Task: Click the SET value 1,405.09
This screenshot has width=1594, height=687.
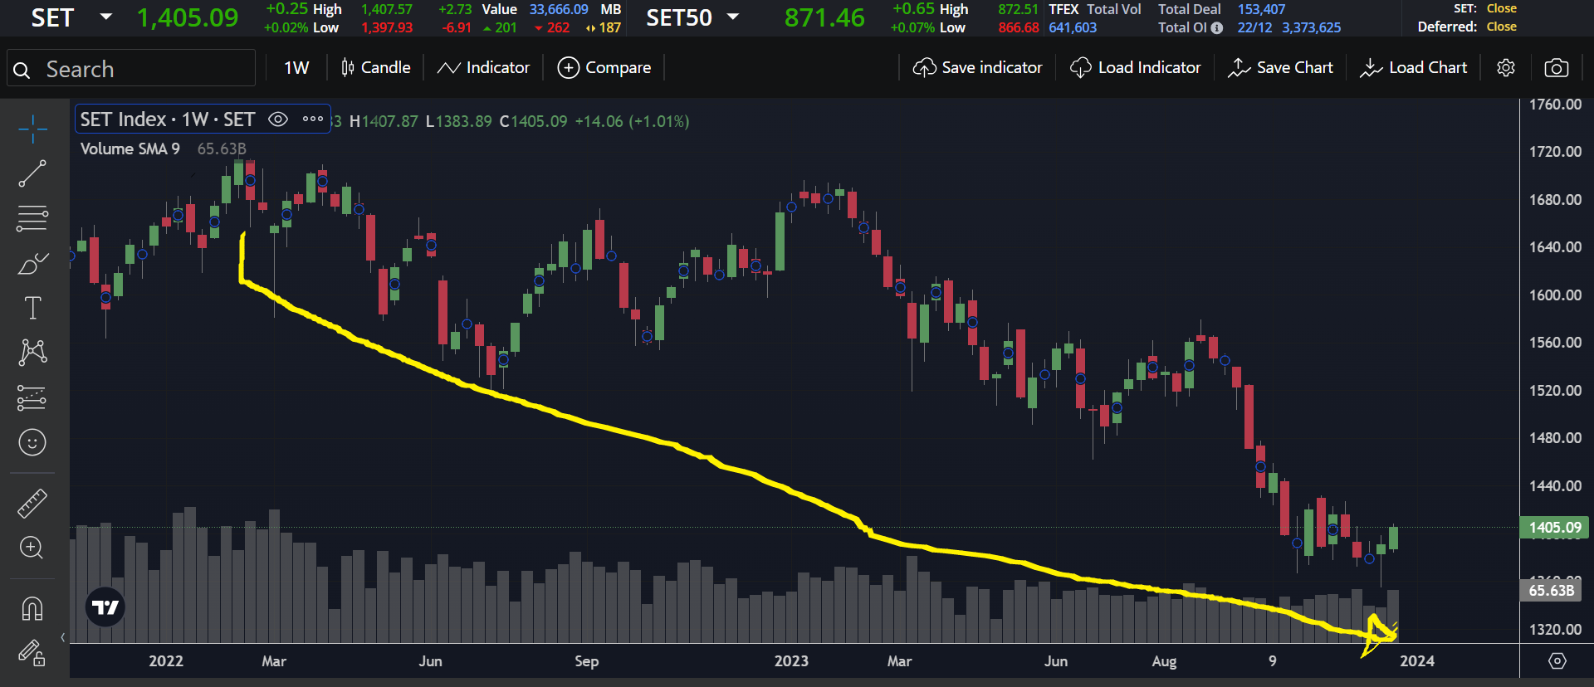Action: click(x=188, y=17)
